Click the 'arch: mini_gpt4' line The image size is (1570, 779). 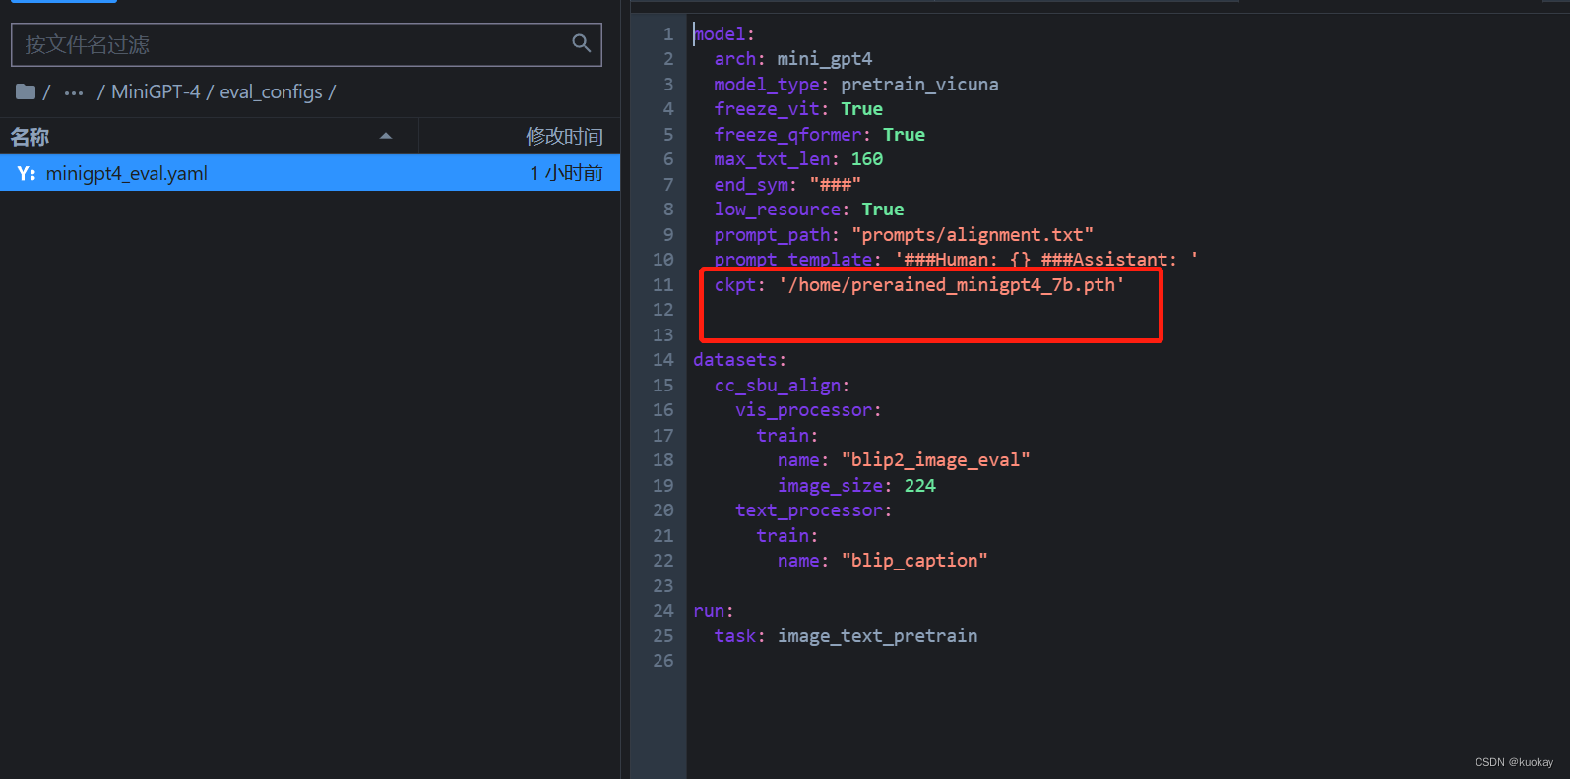tap(793, 59)
